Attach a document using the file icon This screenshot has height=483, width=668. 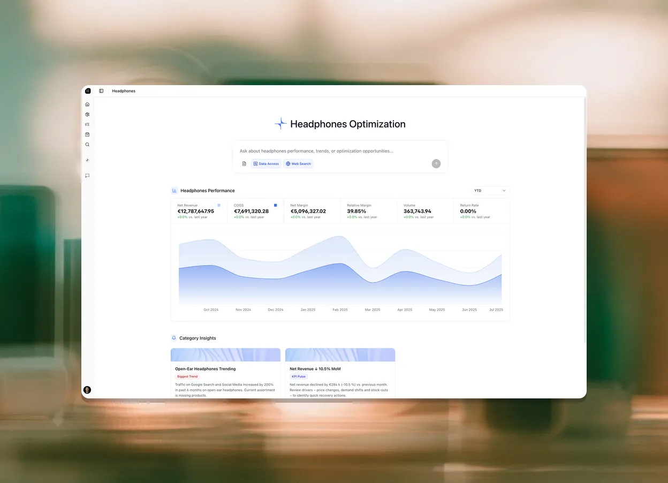[x=244, y=164]
